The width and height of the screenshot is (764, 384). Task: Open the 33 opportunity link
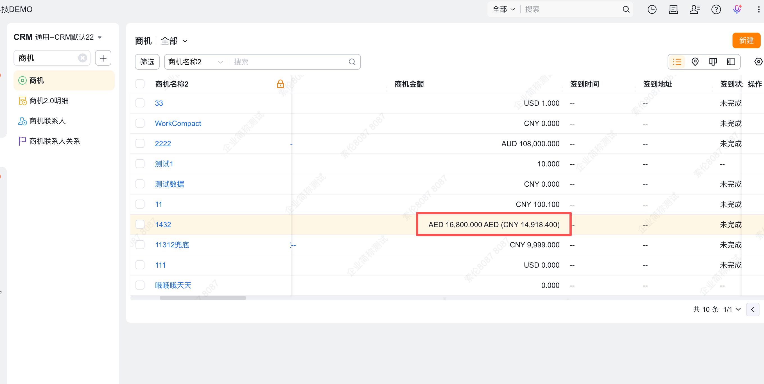[159, 103]
